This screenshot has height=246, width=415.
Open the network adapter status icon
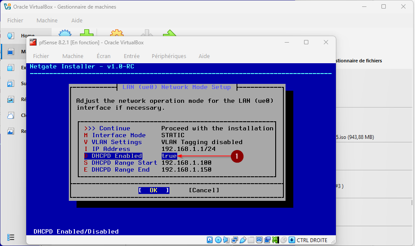click(x=234, y=240)
